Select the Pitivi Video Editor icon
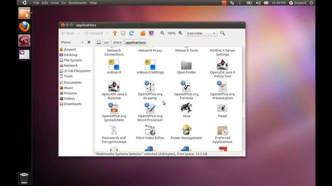 coord(150,130)
